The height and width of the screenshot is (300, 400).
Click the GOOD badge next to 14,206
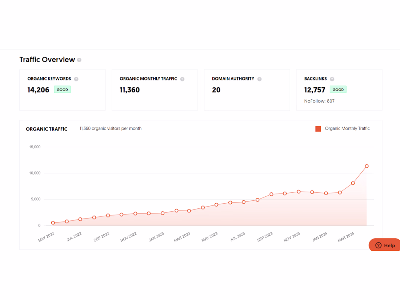click(x=62, y=89)
